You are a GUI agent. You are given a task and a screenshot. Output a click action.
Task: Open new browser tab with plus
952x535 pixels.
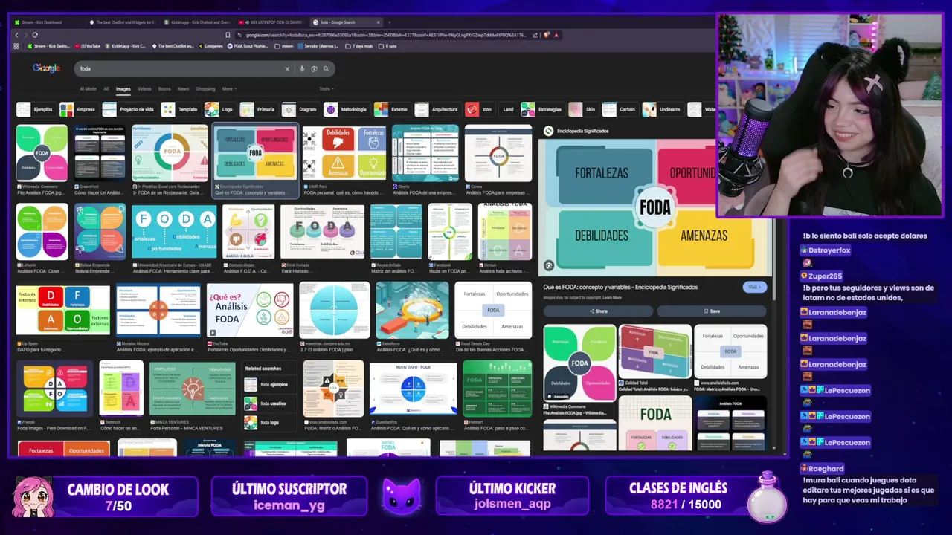(389, 22)
